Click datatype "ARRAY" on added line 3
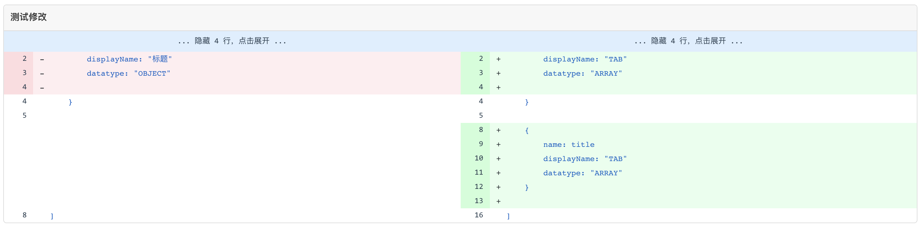Screen dimensions: 922x229 click(582, 73)
